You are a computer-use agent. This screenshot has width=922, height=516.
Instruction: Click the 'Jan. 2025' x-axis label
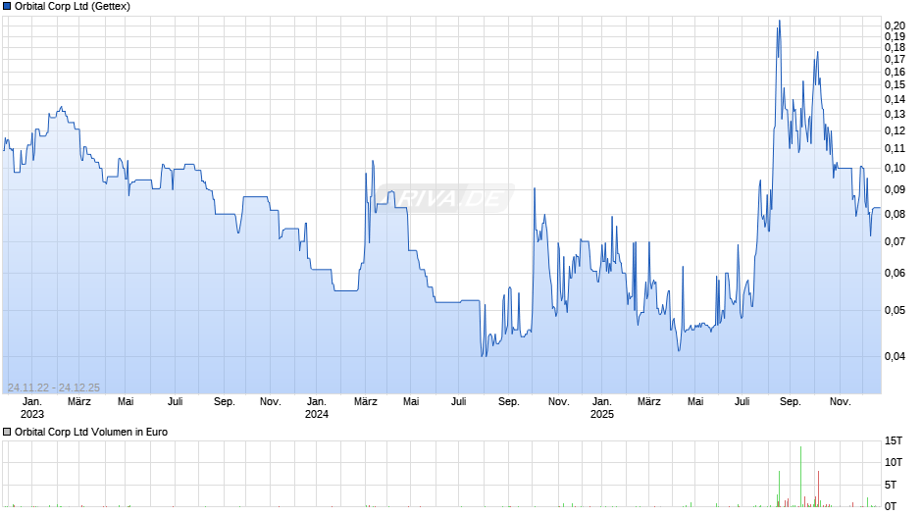pyautogui.click(x=601, y=408)
